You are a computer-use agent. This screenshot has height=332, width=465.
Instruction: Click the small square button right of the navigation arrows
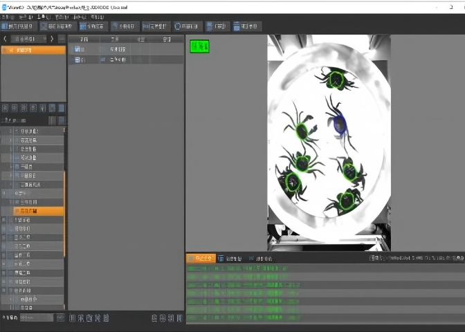[62, 39]
